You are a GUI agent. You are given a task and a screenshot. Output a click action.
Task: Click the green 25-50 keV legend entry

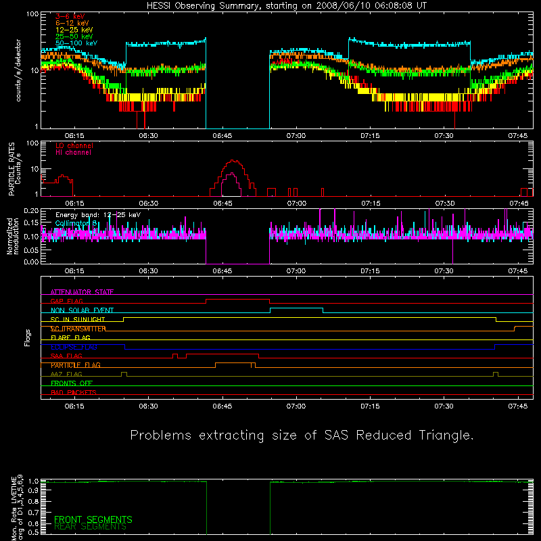74,37
